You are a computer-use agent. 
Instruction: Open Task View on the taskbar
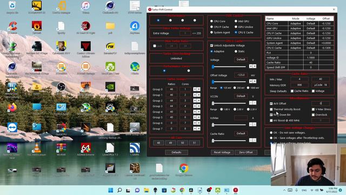128,190
